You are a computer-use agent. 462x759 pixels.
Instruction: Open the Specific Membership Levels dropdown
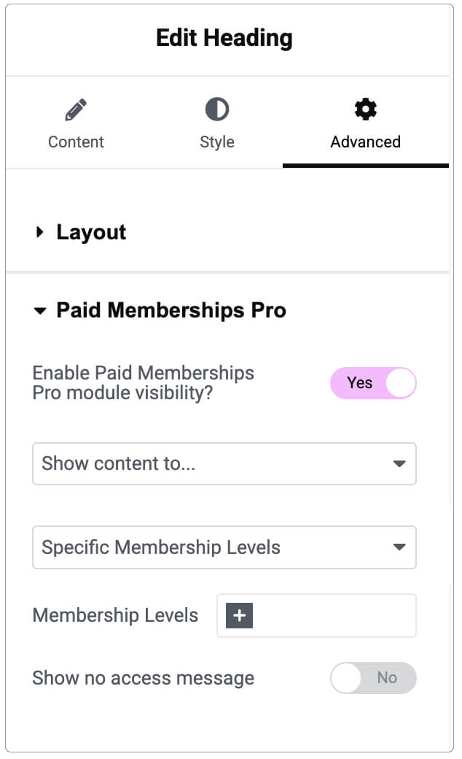point(224,547)
